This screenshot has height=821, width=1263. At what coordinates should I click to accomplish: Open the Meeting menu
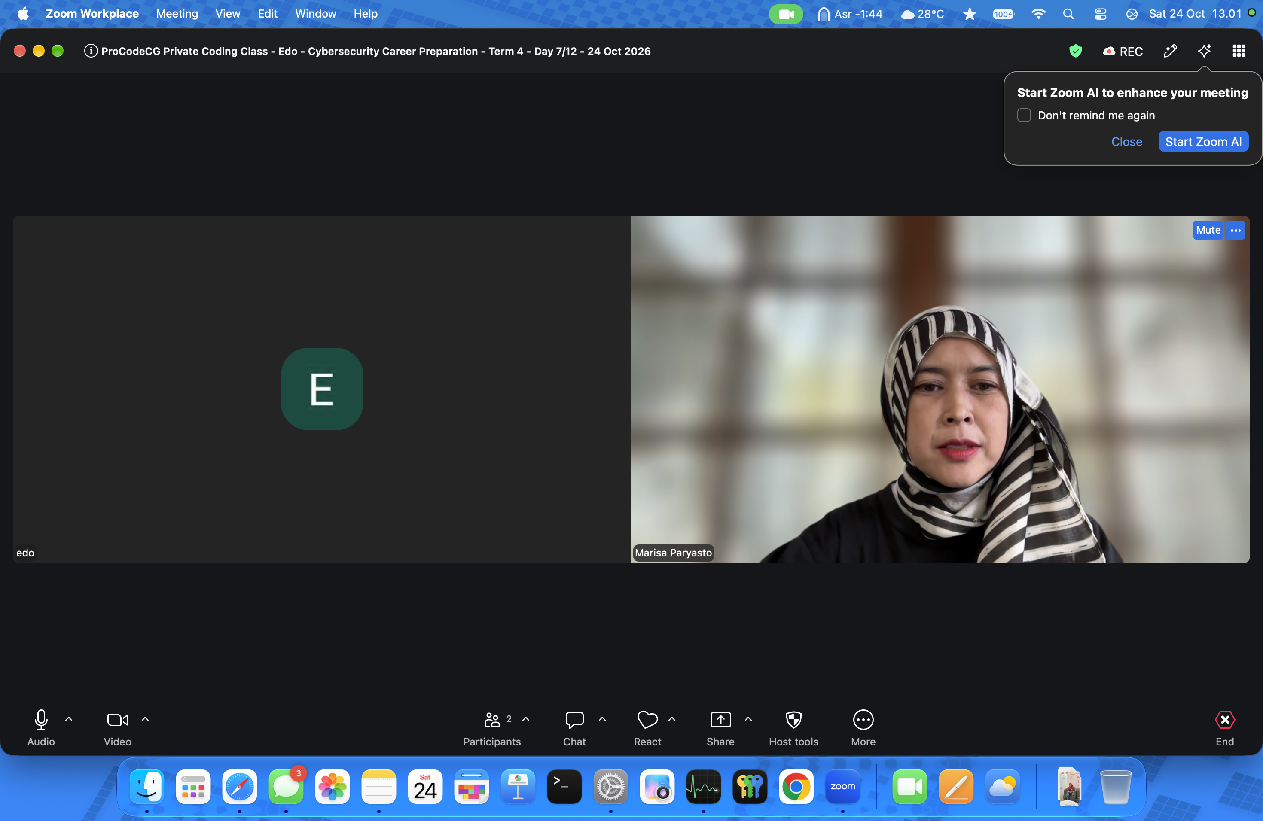pos(177,14)
